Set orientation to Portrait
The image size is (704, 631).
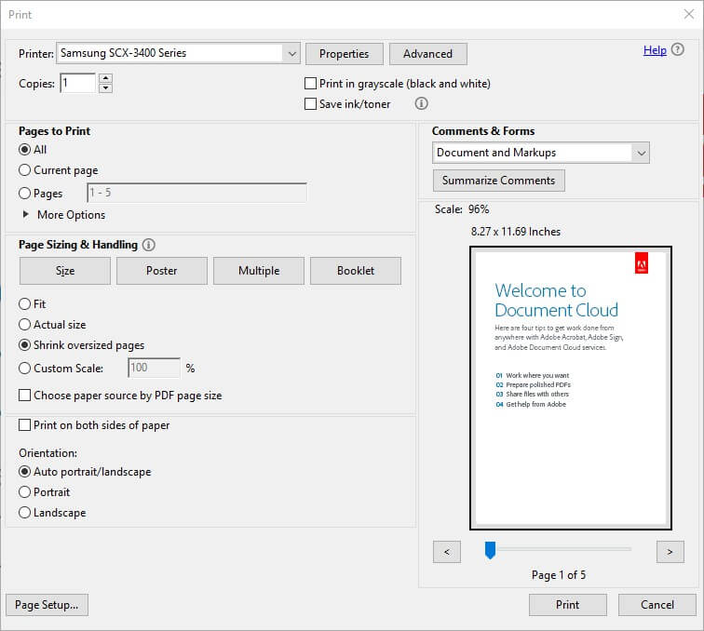[25, 492]
